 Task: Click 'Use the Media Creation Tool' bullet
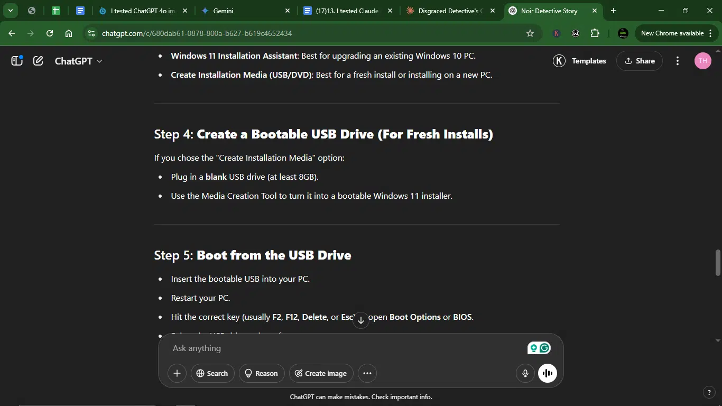pyautogui.click(x=311, y=196)
